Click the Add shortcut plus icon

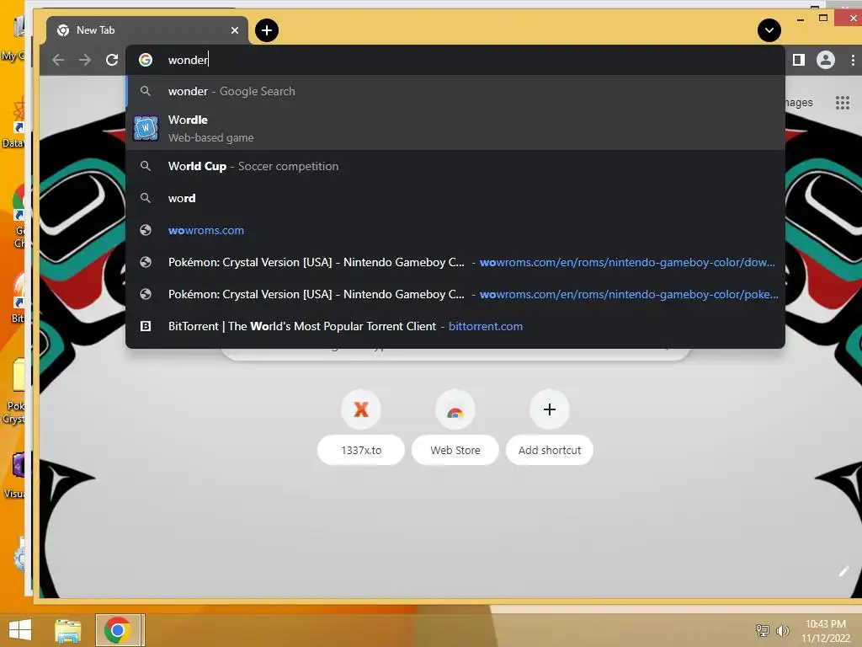pos(549,410)
